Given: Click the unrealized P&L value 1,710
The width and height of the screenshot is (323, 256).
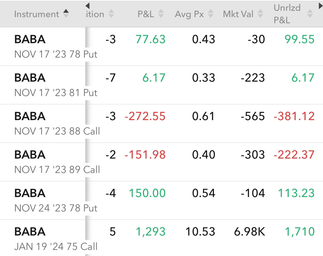Looking at the screenshot, I should tap(300, 232).
